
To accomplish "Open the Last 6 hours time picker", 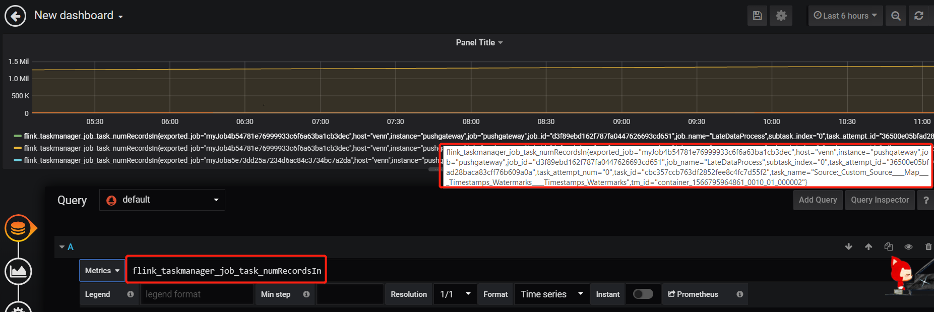I will 846,16.
